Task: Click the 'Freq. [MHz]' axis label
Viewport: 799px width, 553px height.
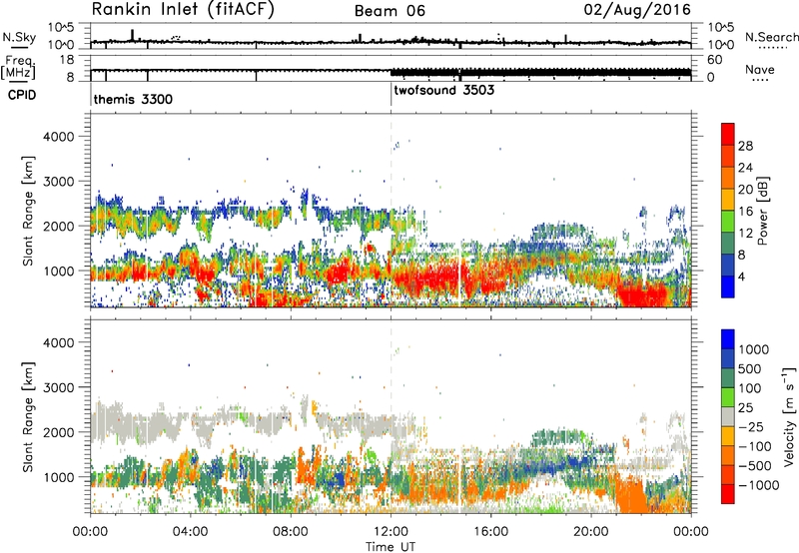Action: 19,68
